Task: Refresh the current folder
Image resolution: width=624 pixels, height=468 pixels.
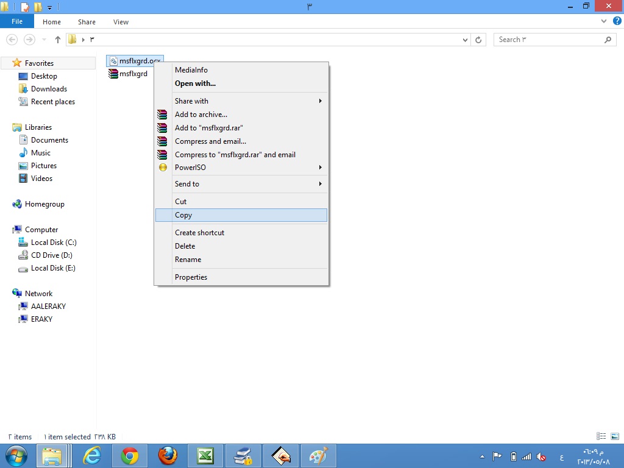Action: (478, 40)
